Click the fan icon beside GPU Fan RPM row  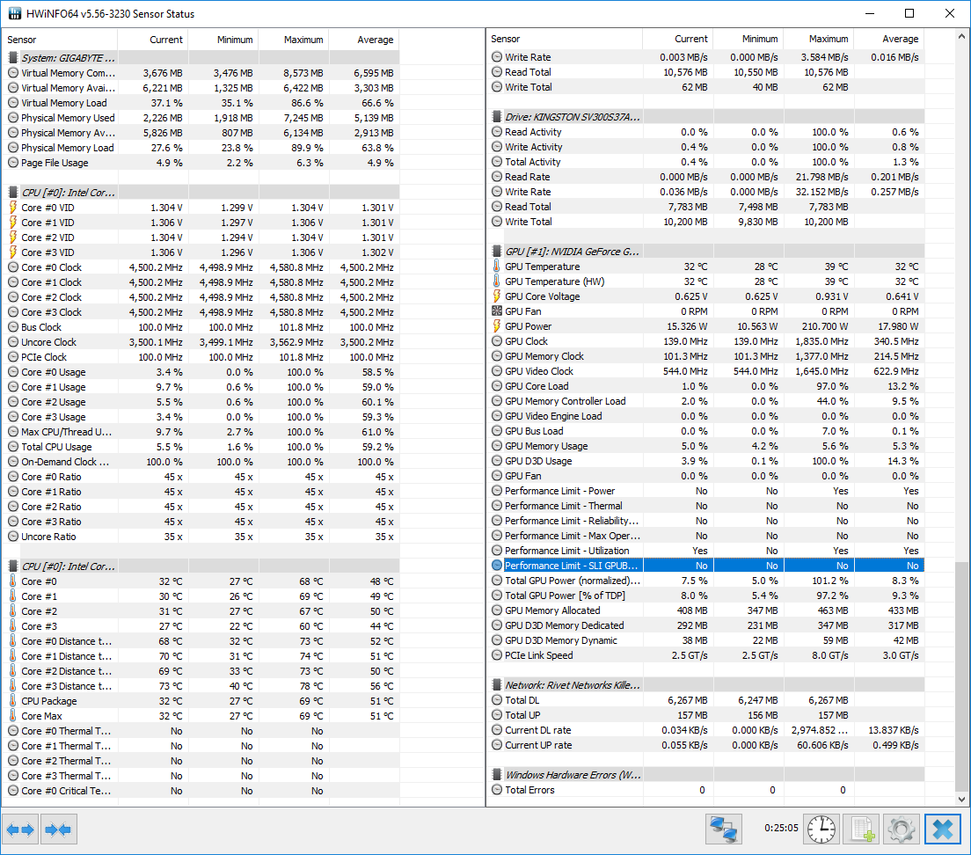[x=497, y=311]
